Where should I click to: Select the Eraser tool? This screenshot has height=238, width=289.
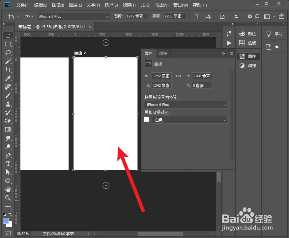[8, 121]
